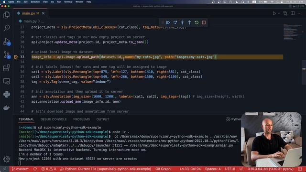Step over in debug toolbar
Image resolution: width=306 pixels, height=172 pixels.
click(175, 22)
